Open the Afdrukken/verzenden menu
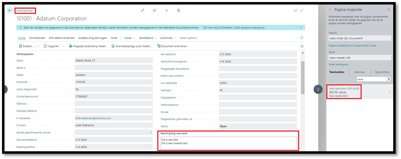This screenshot has height=159, width=401. (62, 38)
